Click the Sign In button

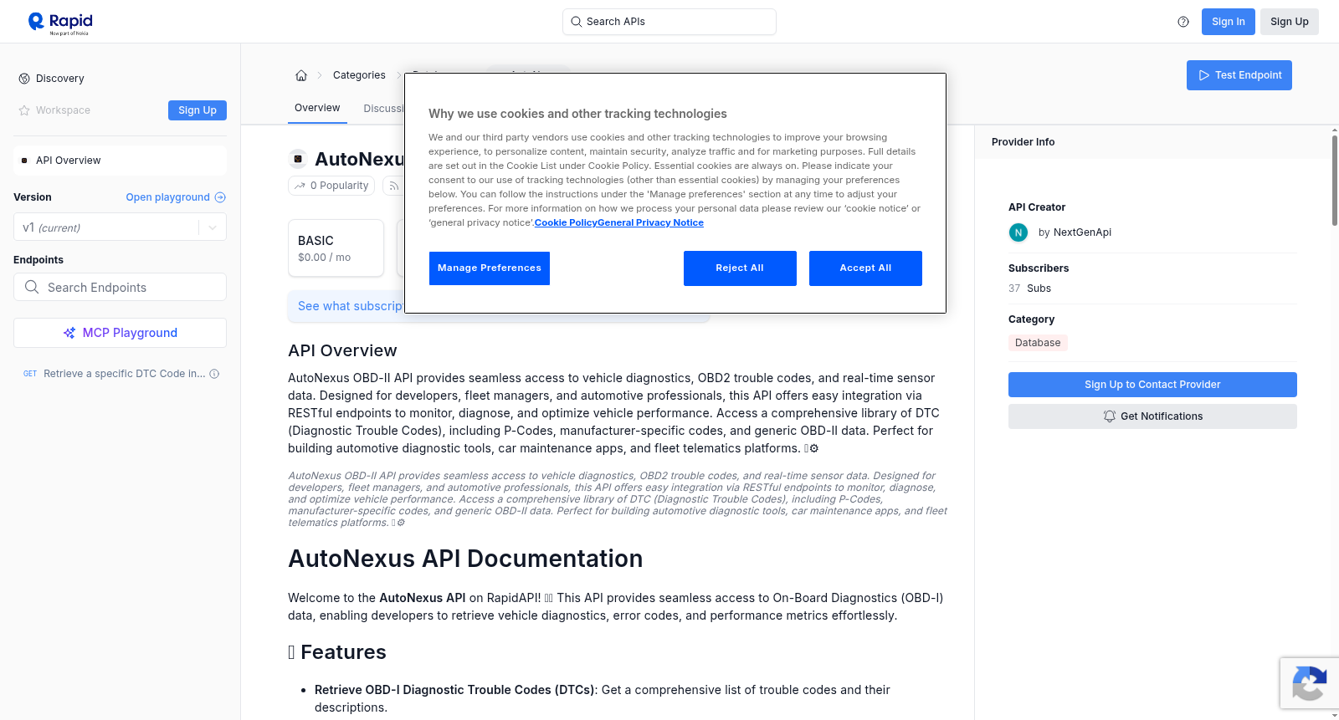[1229, 22]
